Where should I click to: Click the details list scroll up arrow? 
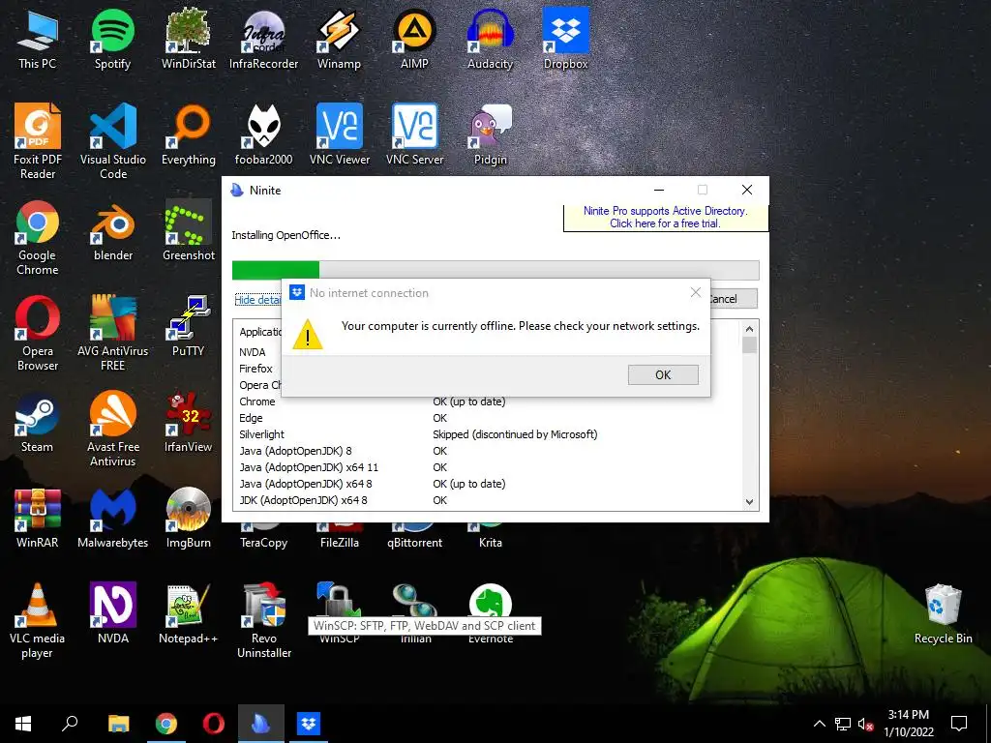point(750,329)
